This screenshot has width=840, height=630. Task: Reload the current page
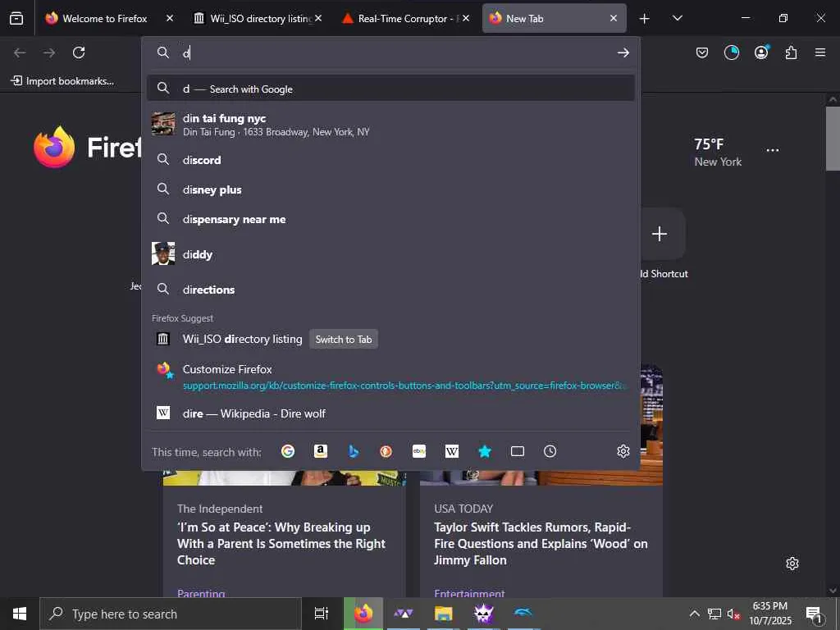(x=79, y=52)
